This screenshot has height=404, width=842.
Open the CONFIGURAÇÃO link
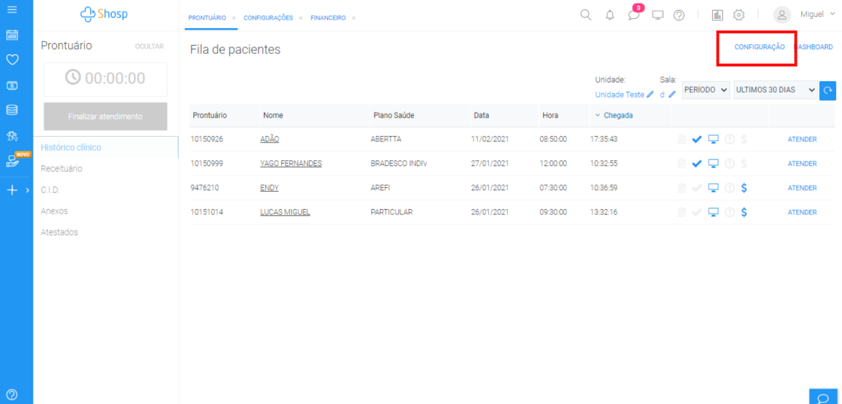(x=759, y=47)
